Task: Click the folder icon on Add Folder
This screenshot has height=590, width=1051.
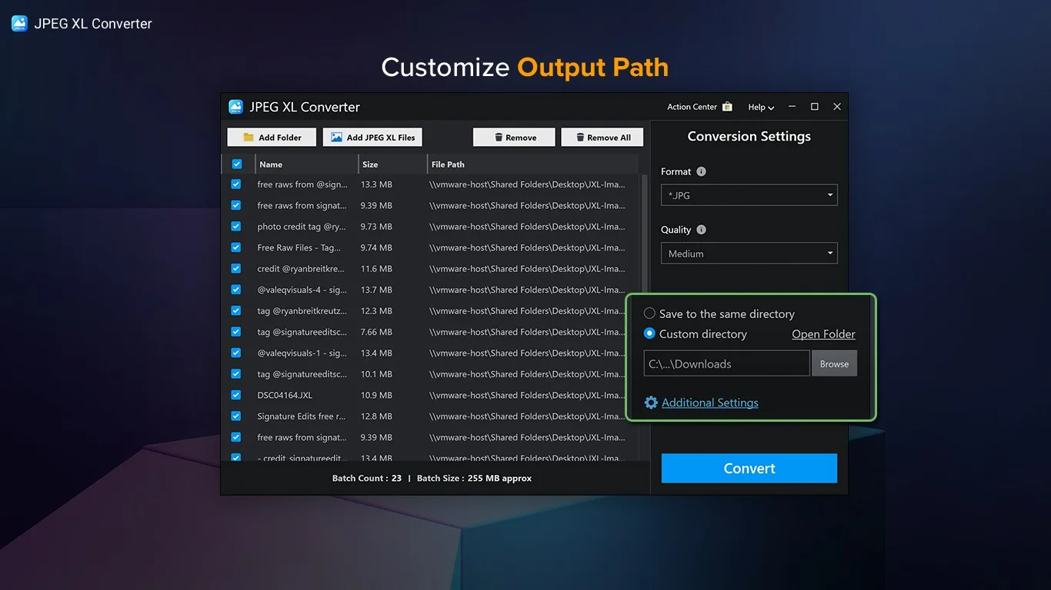Action: point(249,138)
